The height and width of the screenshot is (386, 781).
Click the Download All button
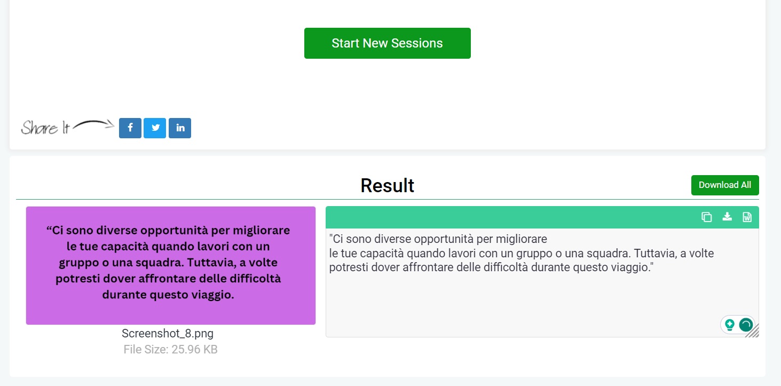724,185
